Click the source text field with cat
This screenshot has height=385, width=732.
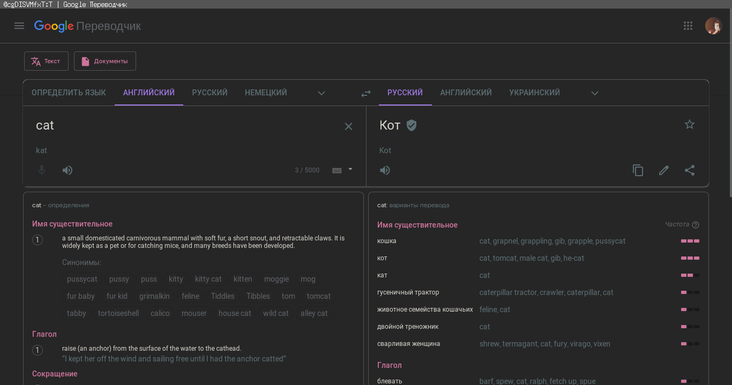coord(185,125)
